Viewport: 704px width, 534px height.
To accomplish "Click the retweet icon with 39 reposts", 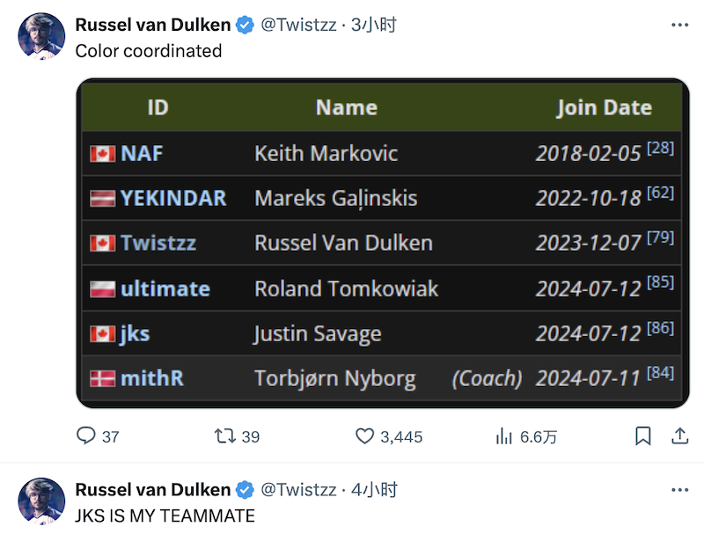I will point(224,435).
